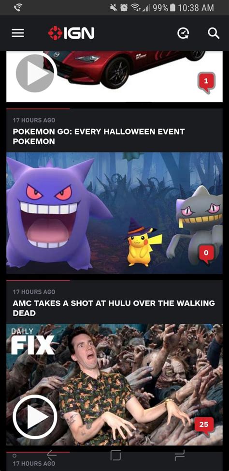Open the hamburger navigation menu

(18, 33)
